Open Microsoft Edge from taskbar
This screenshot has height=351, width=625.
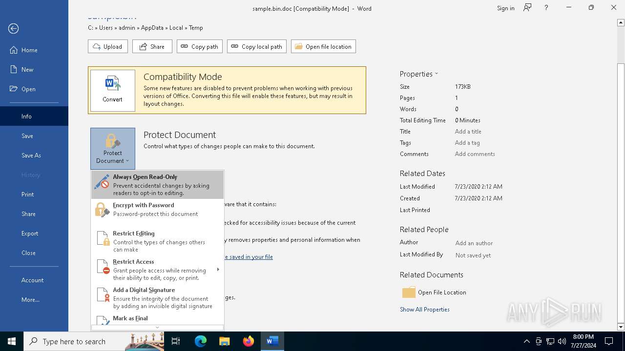[201, 341]
